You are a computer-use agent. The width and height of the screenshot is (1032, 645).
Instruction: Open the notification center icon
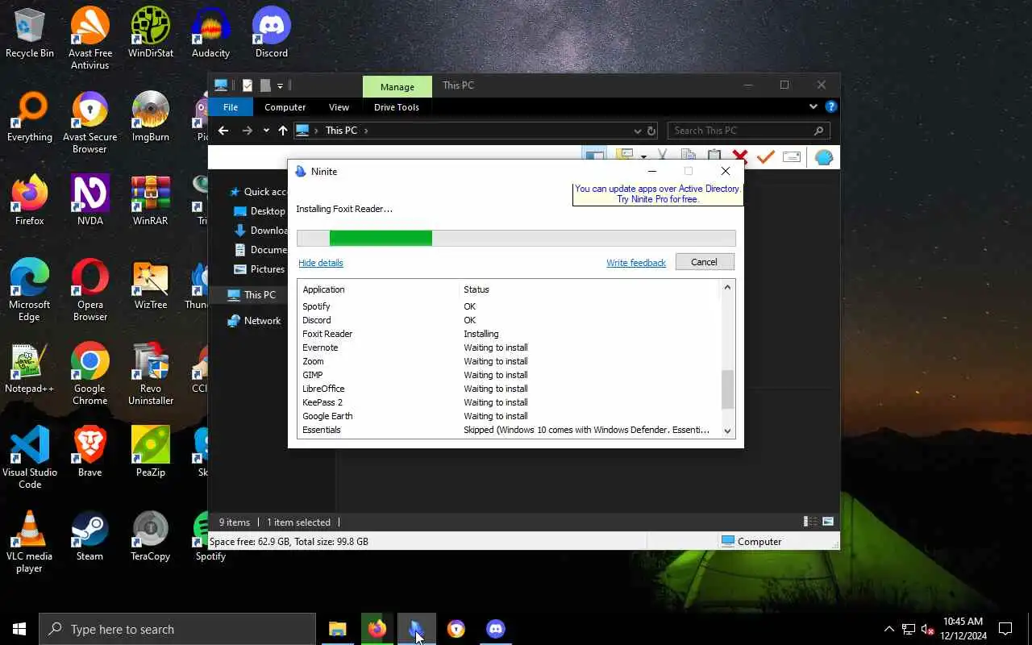(x=1005, y=629)
